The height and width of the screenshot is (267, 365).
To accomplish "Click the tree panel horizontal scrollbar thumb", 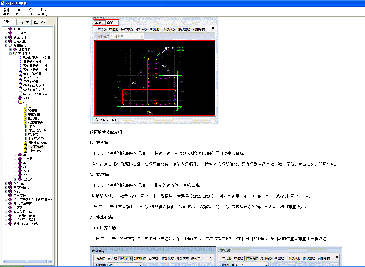I will 27,261.
